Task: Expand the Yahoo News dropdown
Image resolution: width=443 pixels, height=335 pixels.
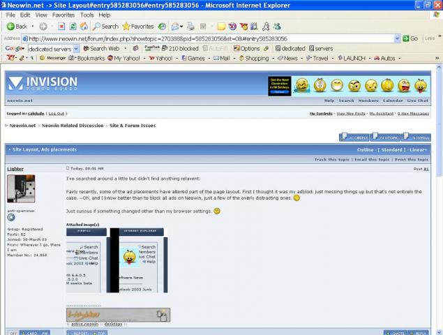Action: 302,58
